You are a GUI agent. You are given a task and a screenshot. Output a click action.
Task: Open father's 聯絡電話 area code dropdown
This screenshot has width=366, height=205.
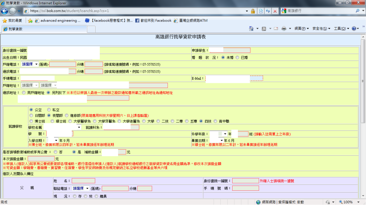pos(81,188)
